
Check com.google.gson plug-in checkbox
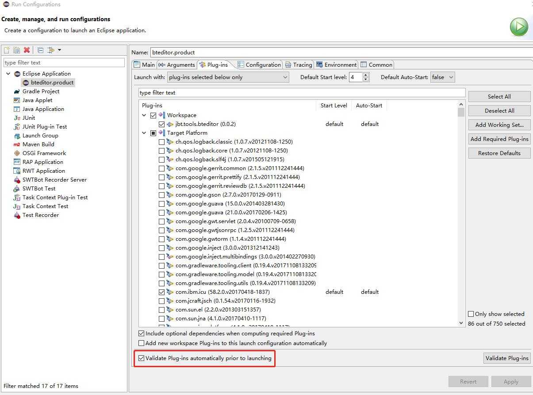coord(161,195)
